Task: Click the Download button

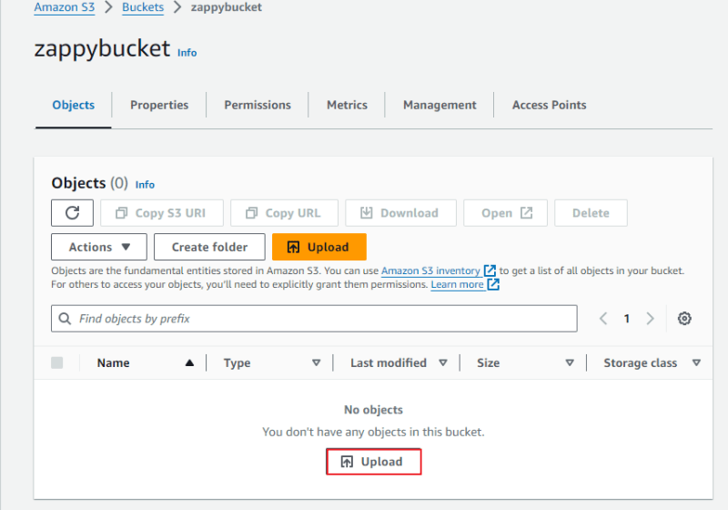Action: 400,213
